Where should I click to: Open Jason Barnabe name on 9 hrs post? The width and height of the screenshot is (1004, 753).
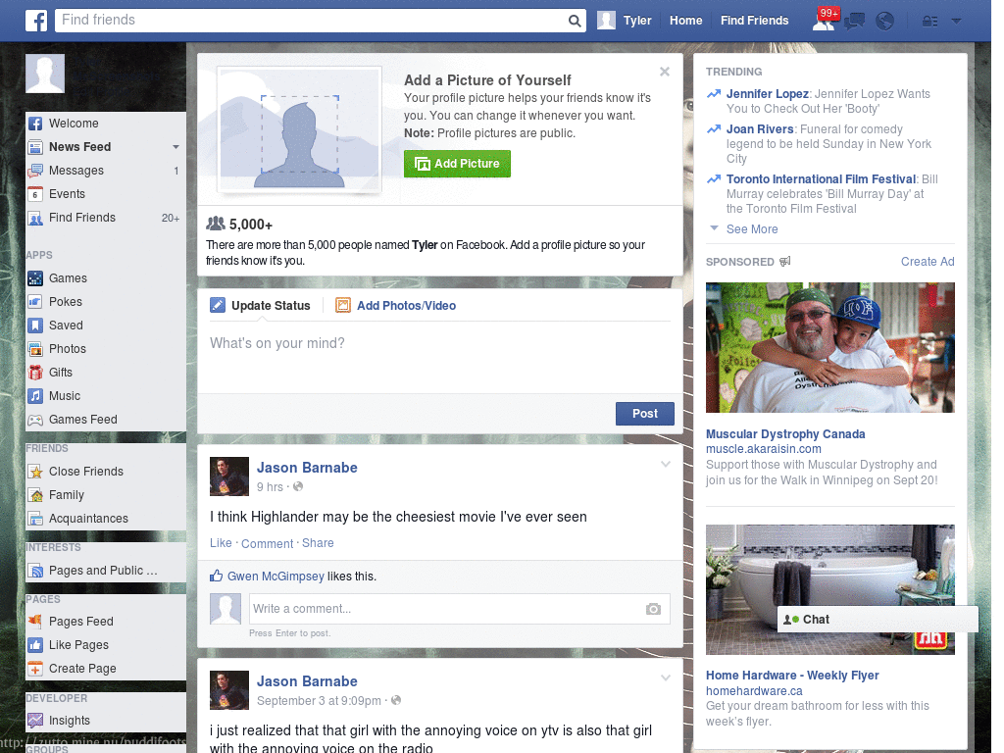tap(307, 468)
